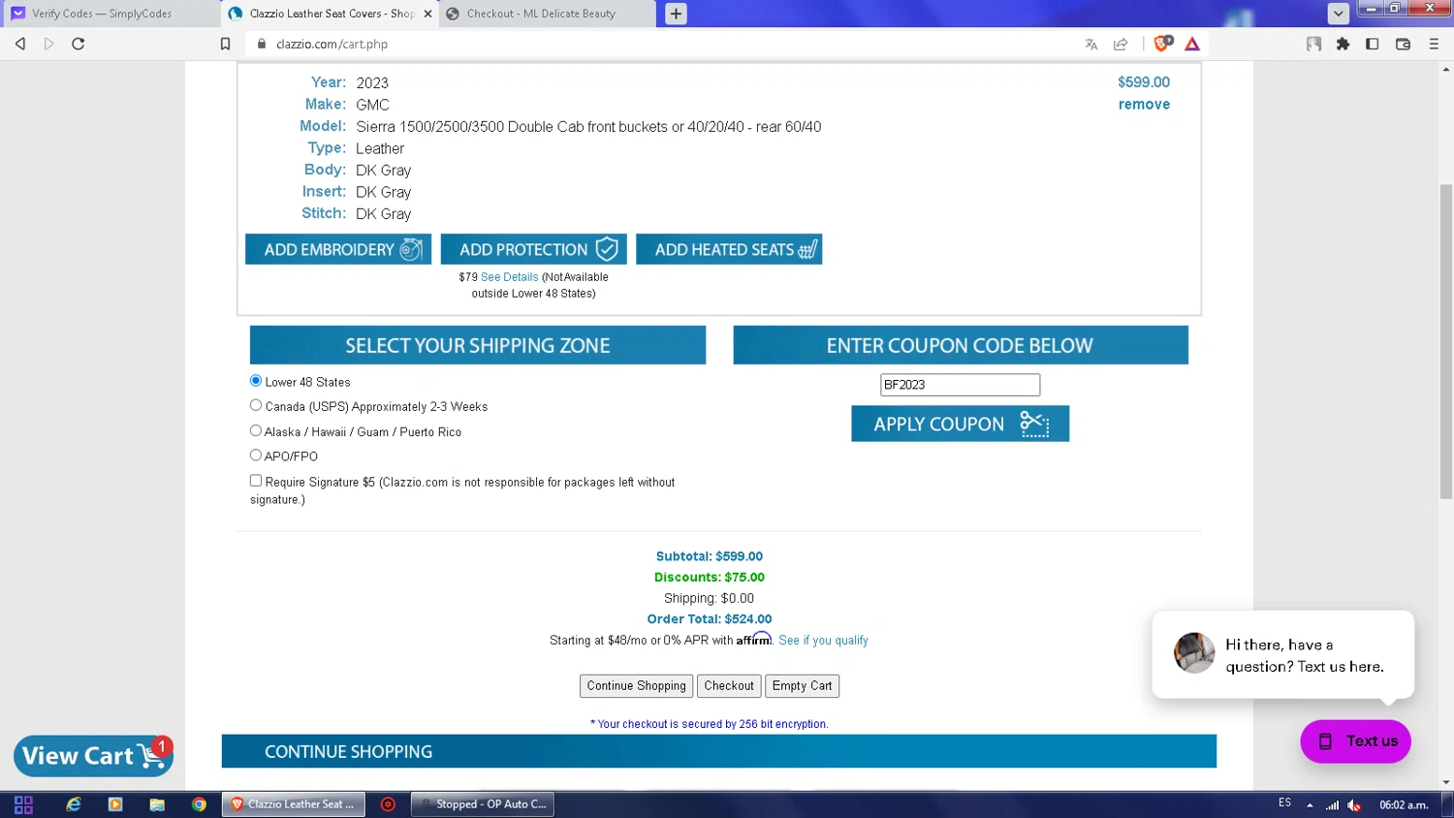Click the CONTINUE SHOPPING banner

718,751
